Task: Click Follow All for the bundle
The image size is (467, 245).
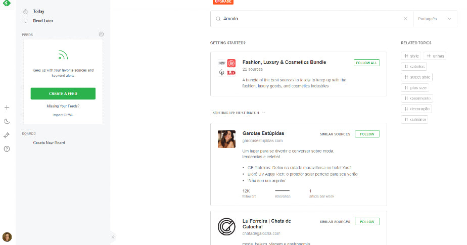Action: (366, 63)
